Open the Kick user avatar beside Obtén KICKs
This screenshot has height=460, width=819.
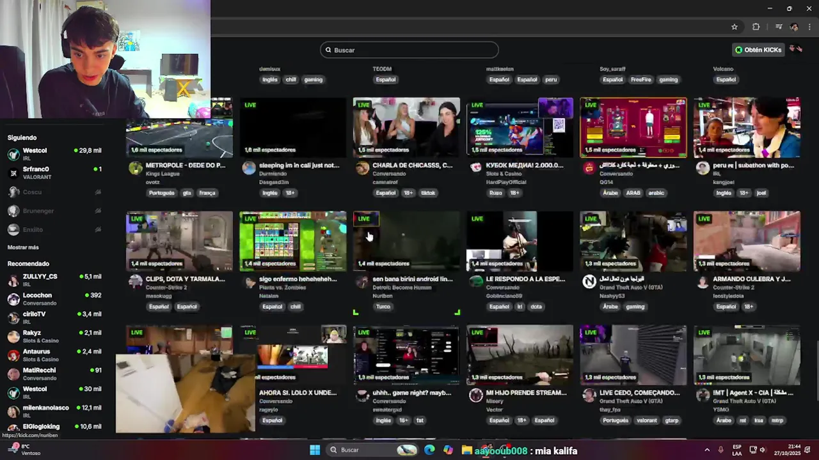(x=796, y=49)
